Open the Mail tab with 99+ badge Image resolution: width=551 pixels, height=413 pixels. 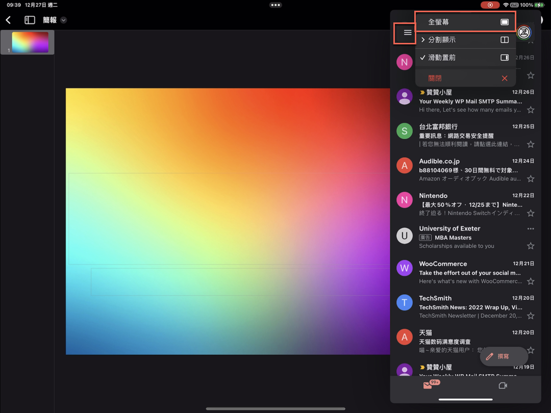428,386
